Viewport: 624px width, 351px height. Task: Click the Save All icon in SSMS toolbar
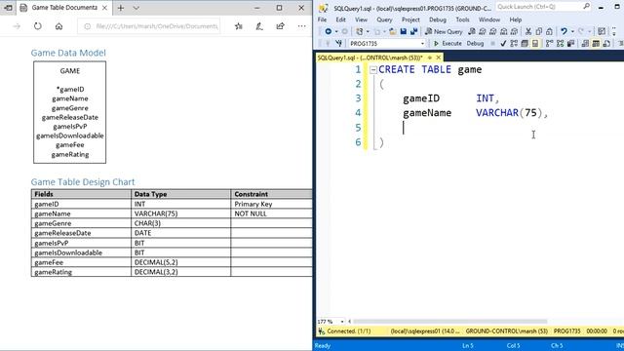tap(413, 31)
